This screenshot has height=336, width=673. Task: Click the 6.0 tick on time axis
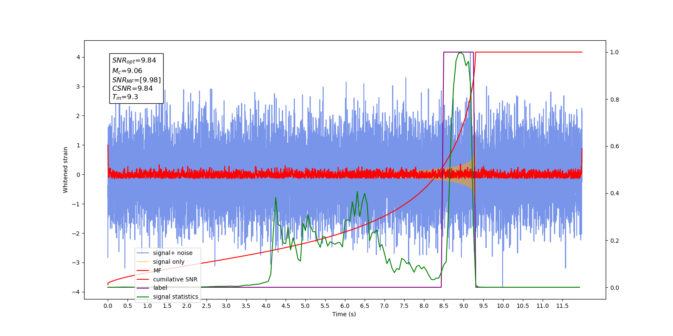[345, 306]
